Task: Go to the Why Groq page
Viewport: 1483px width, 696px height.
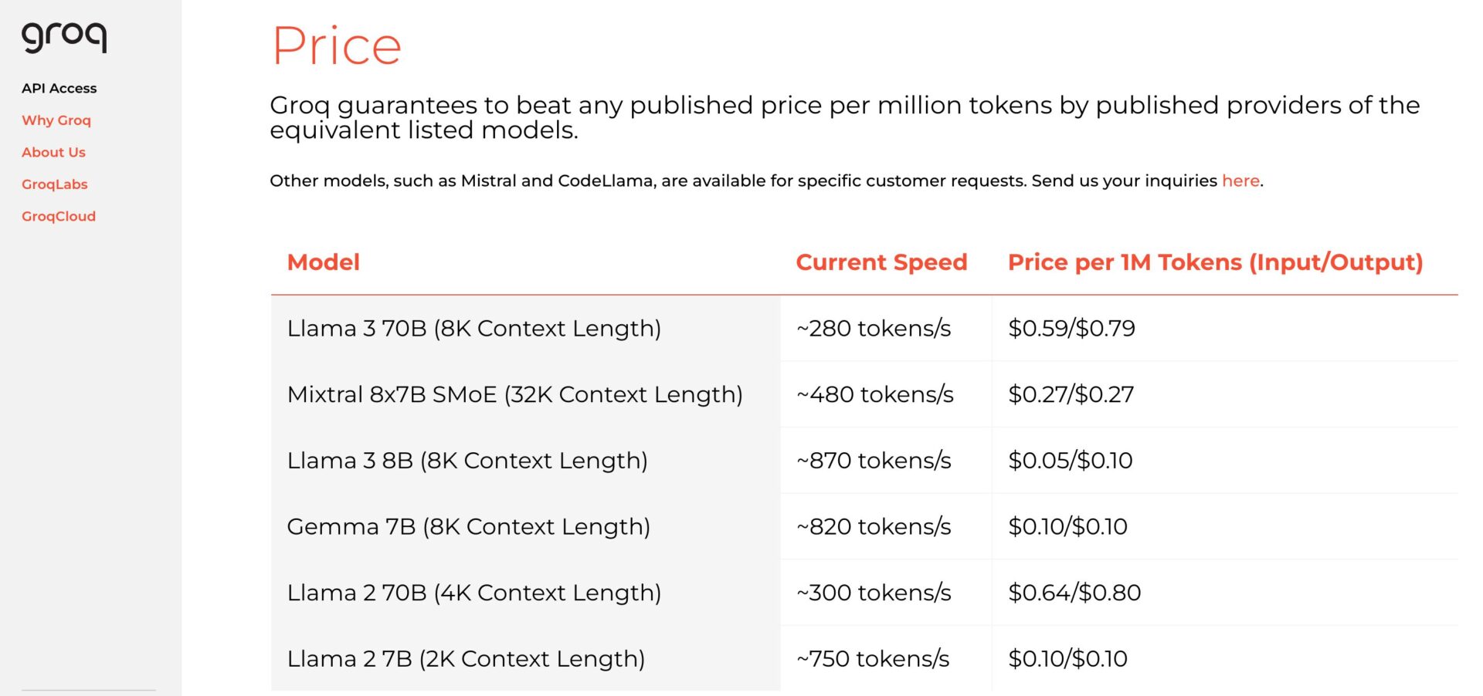Action: (x=56, y=120)
